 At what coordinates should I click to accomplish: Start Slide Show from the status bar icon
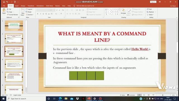click(153, 95)
